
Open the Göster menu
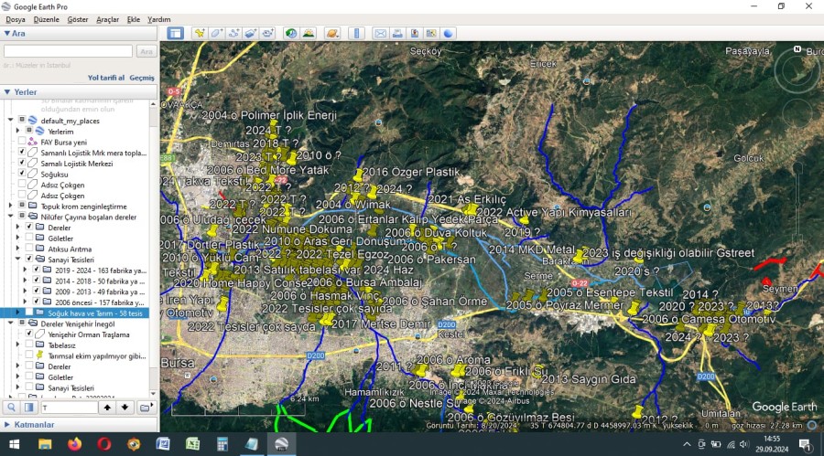pos(78,19)
